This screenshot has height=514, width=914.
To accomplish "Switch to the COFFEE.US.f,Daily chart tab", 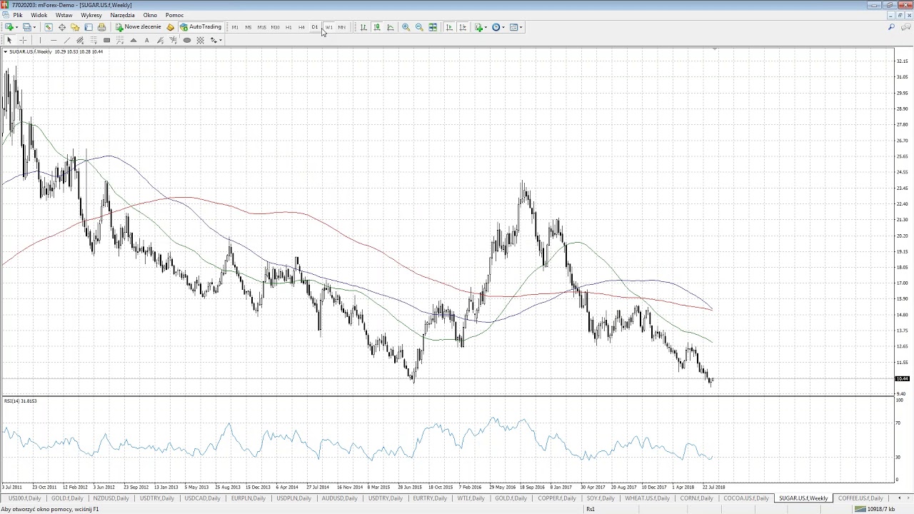I will tap(860, 498).
